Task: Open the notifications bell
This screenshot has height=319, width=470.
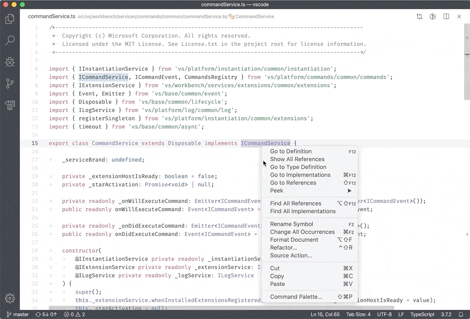Action: click(x=461, y=314)
